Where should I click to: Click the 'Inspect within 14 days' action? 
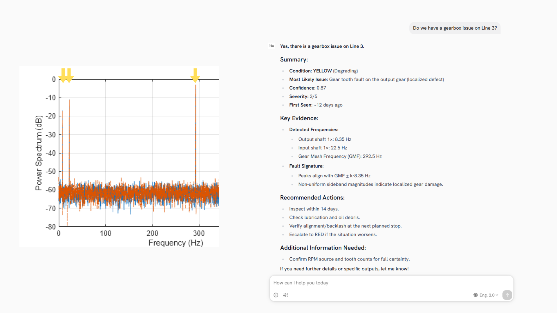(314, 209)
